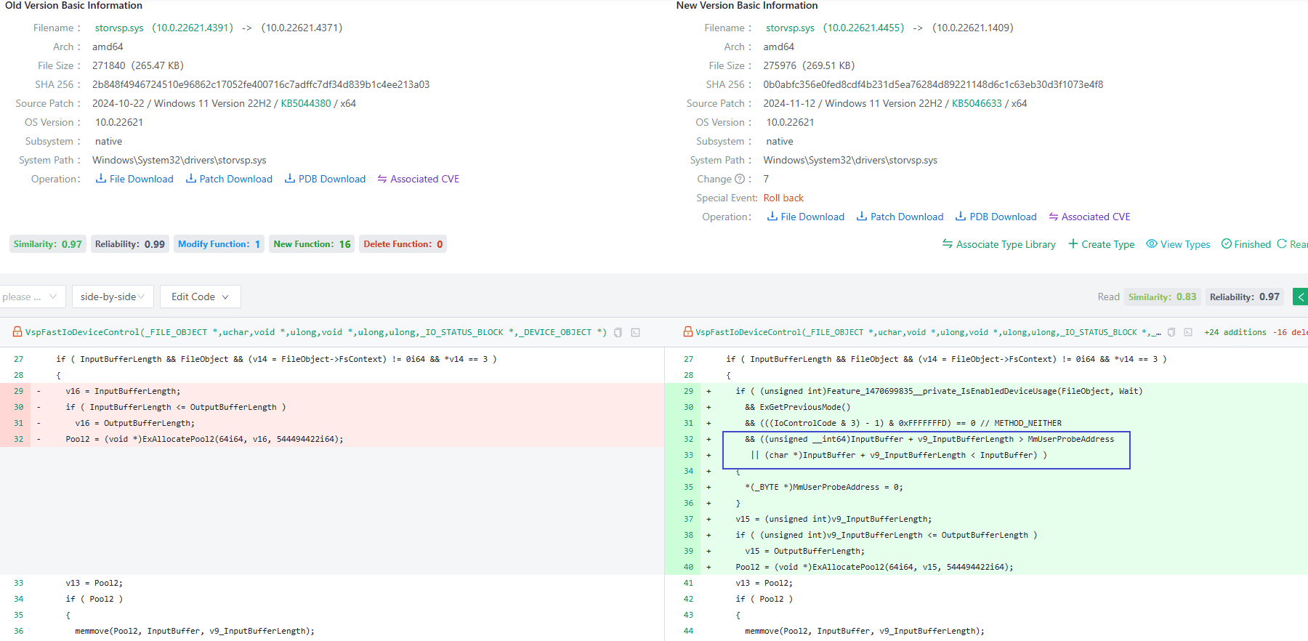Copy the new function signature

click(x=1171, y=333)
